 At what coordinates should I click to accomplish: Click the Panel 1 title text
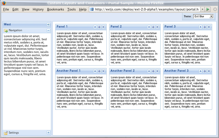62,27
